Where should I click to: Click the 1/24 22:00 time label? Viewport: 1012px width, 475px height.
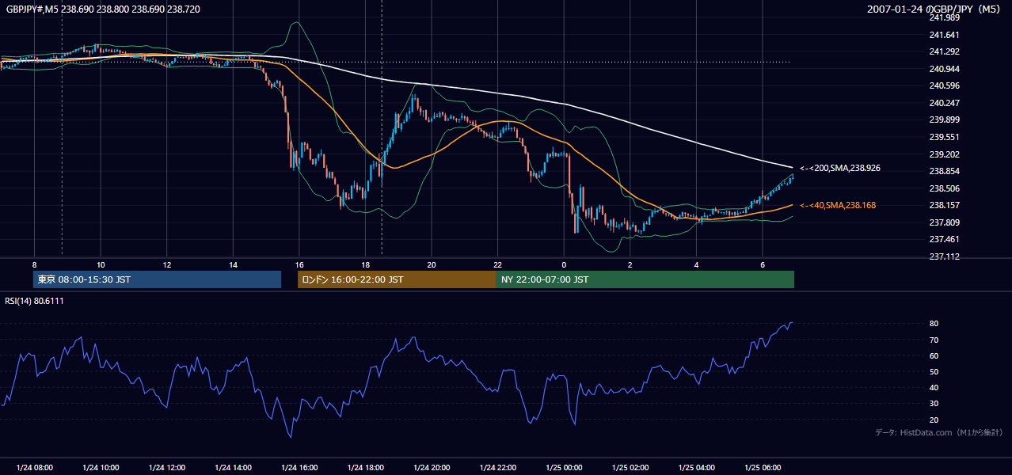pyautogui.click(x=497, y=468)
